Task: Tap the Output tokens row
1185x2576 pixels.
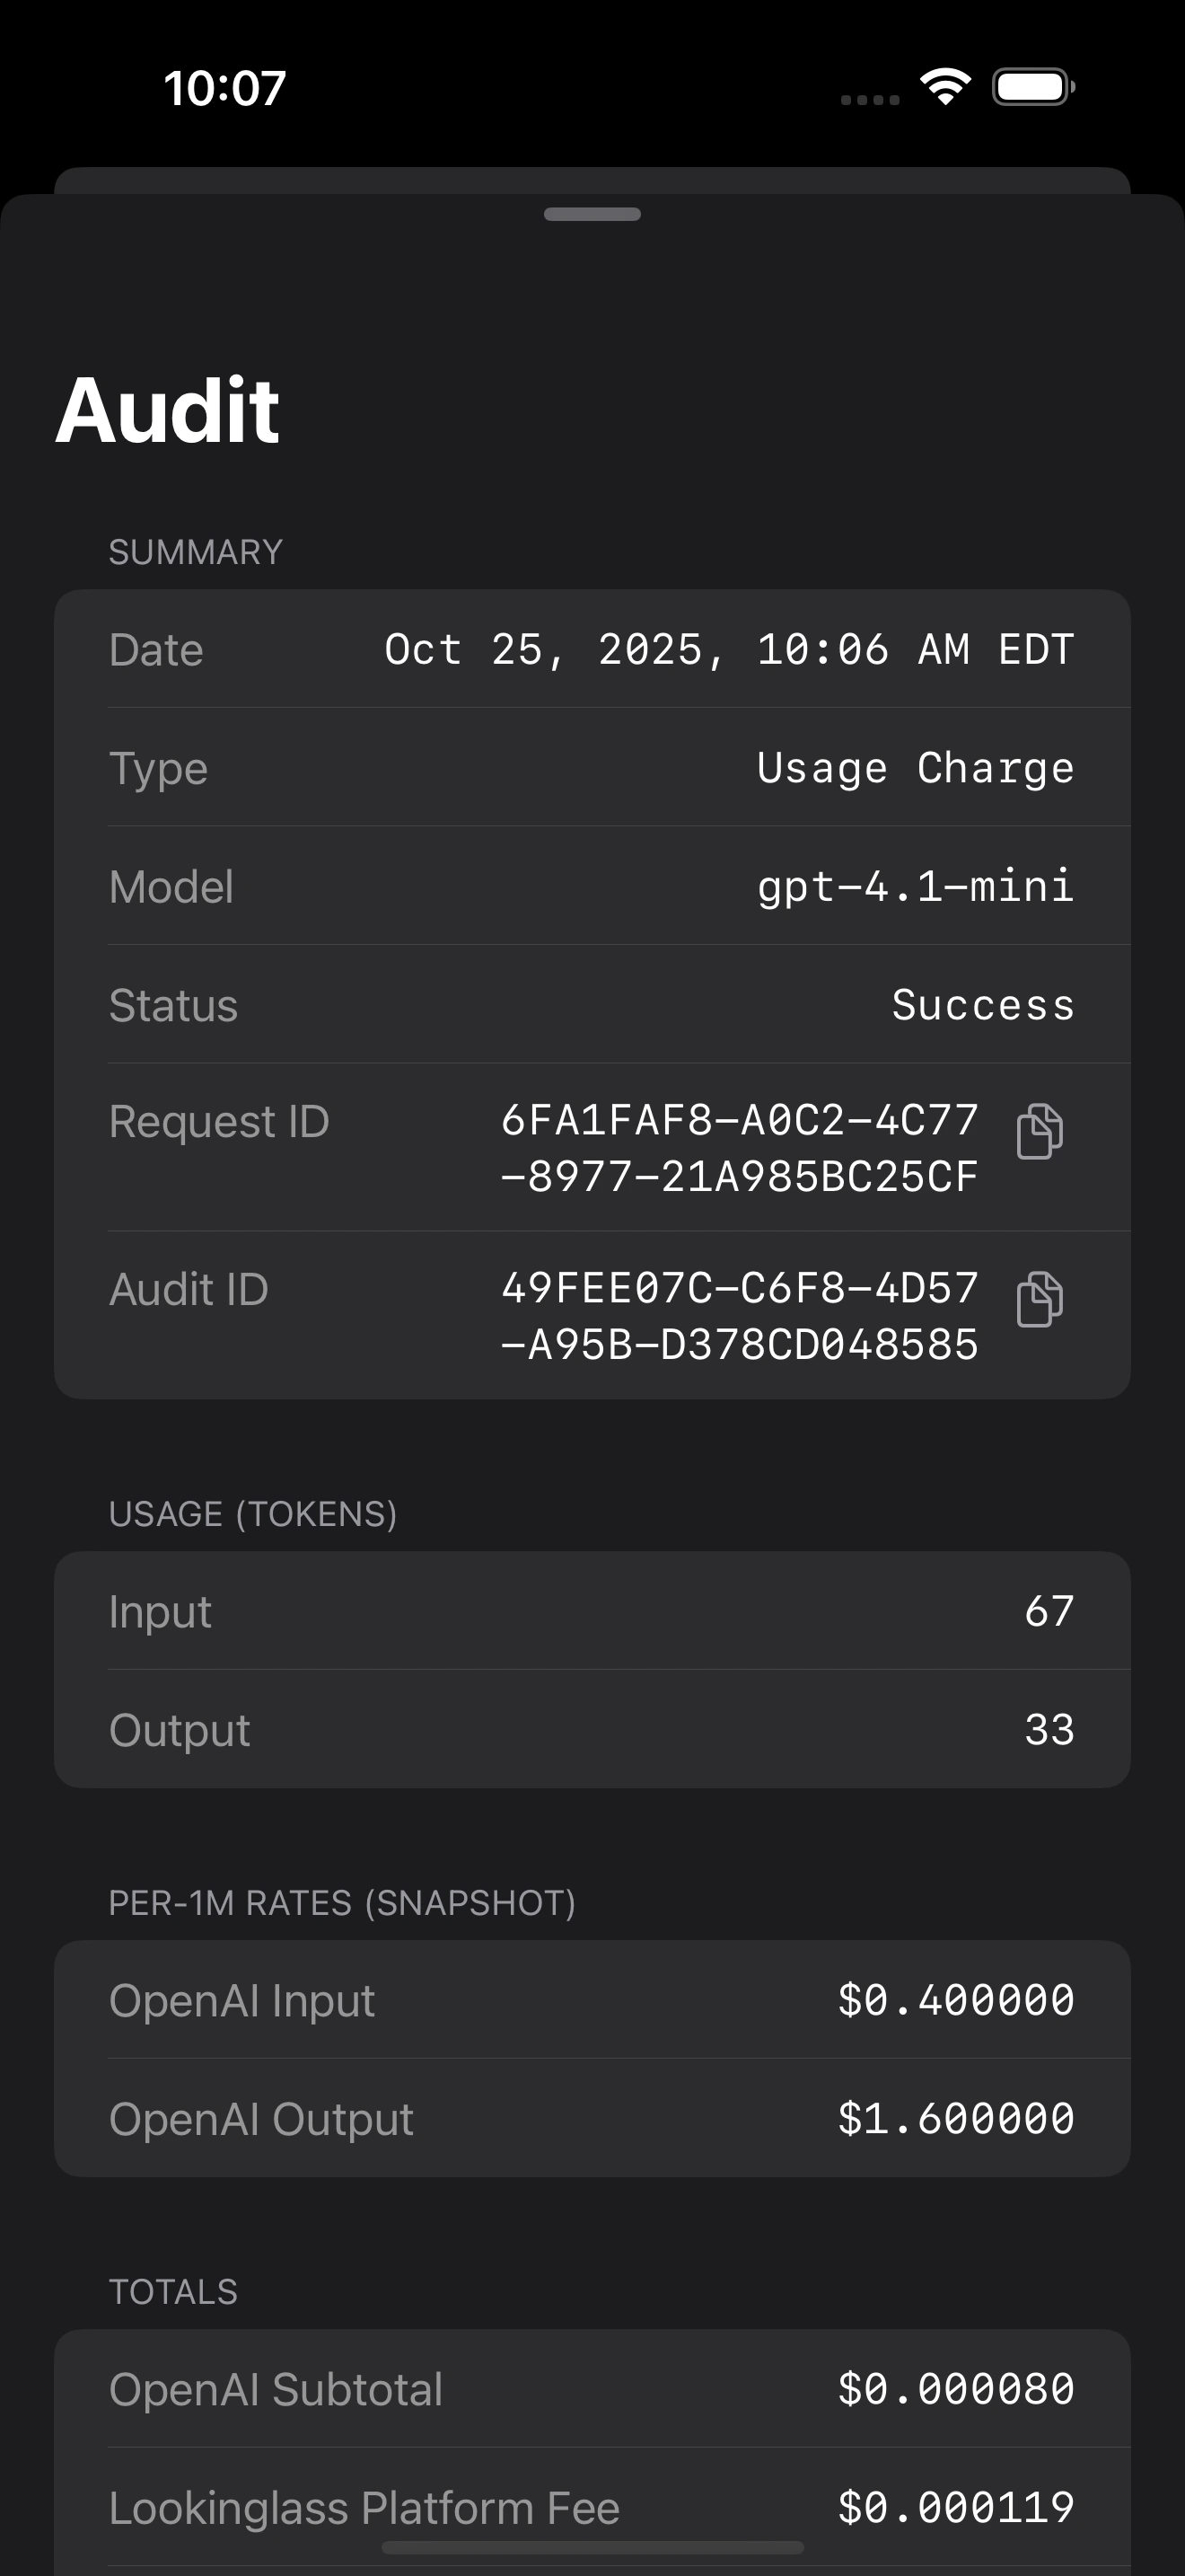Action: pyautogui.click(x=592, y=1730)
